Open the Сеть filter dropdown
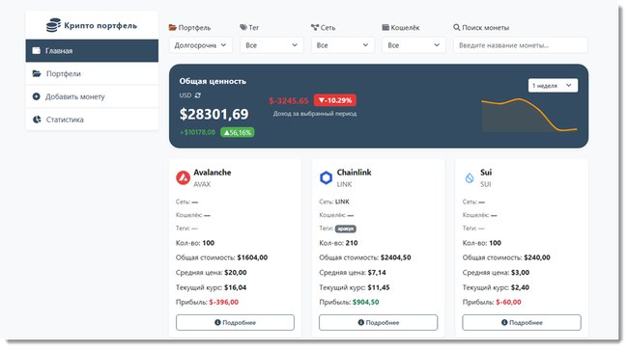 [343, 45]
